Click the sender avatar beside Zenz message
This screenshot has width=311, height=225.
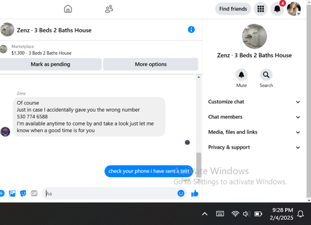(5, 132)
